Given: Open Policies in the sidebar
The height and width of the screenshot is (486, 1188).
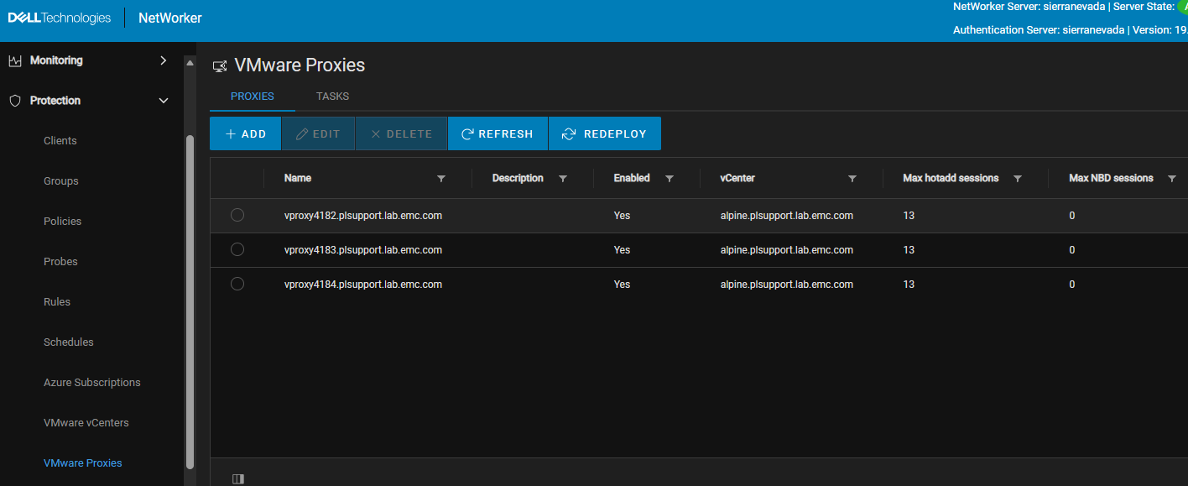Looking at the screenshot, I should point(63,222).
